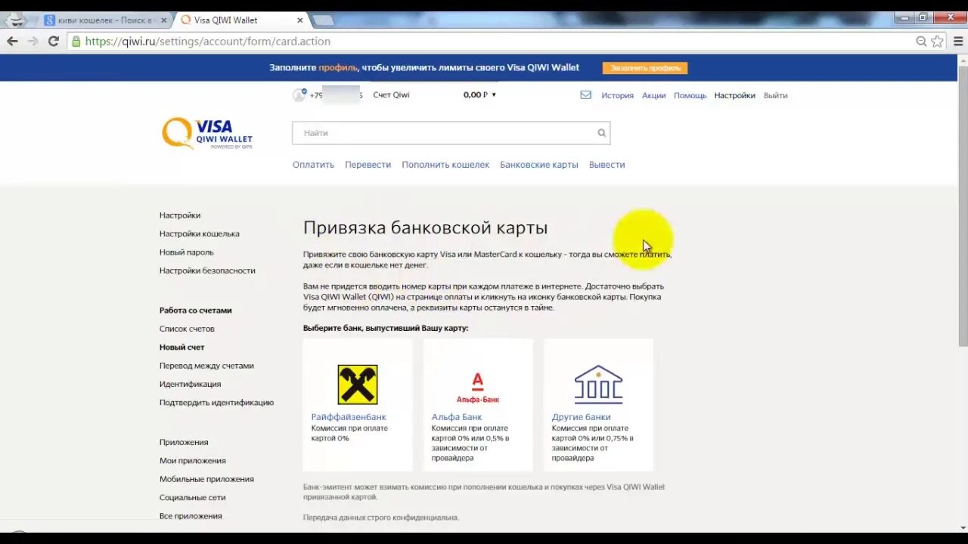Click the Заполнить профиль orange button

click(x=645, y=68)
